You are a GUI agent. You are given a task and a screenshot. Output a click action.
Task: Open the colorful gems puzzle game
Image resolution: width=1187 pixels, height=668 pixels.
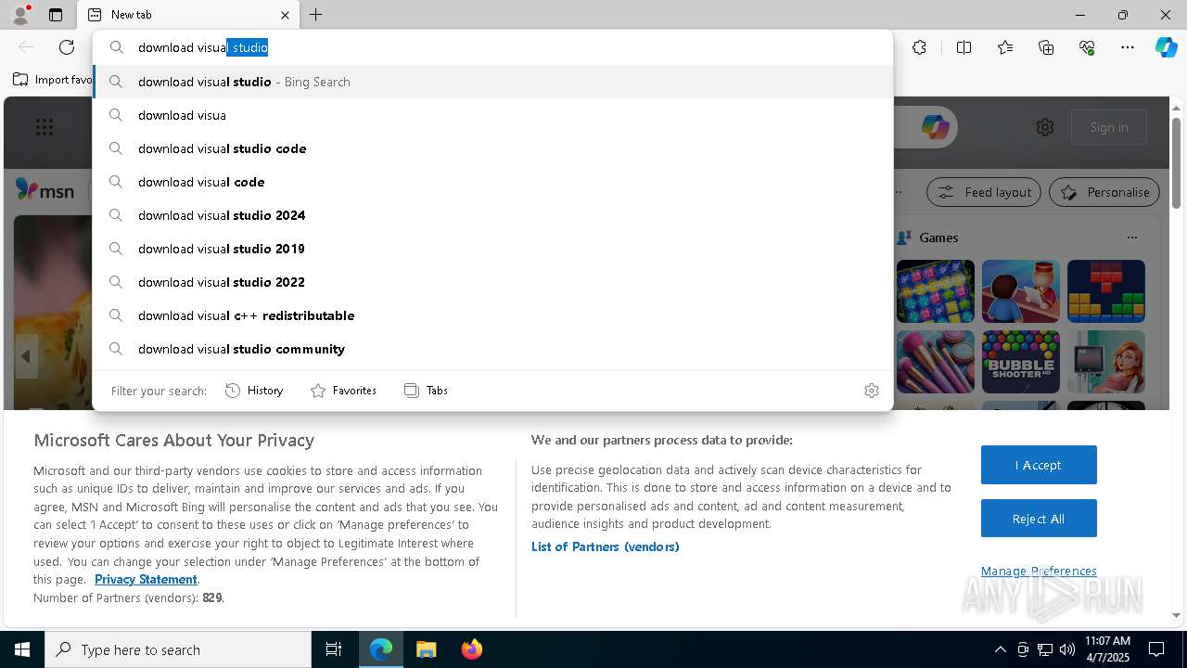click(x=935, y=291)
